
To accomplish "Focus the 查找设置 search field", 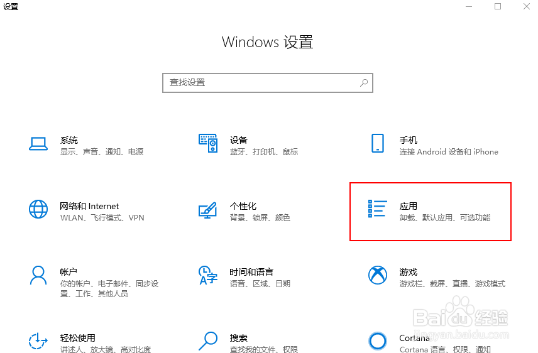I will 268,83.
